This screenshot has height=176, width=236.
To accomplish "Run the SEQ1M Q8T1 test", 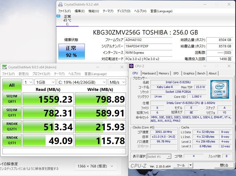I will (12, 99).
